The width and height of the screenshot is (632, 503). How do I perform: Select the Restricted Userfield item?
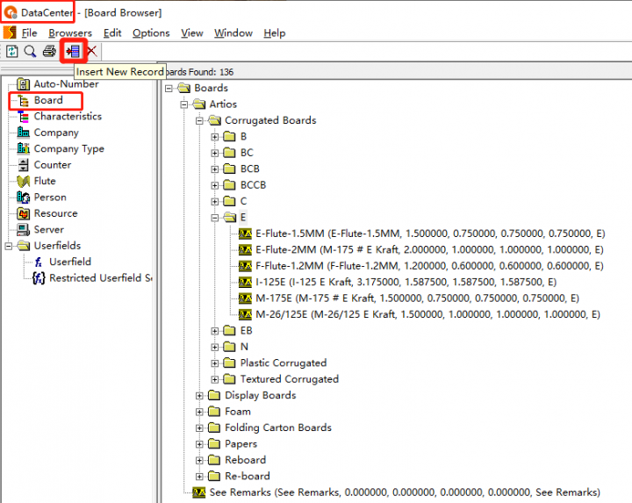click(x=100, y=278)
